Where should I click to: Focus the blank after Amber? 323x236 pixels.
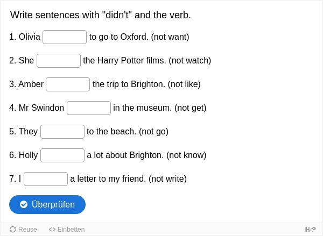coord(68,84)
